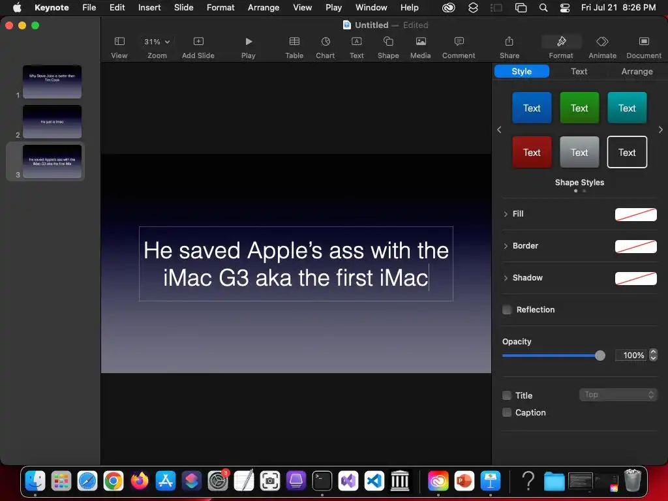Open the File menu
The height and width of the screenshot is (501, 668).
click(89, 7)
